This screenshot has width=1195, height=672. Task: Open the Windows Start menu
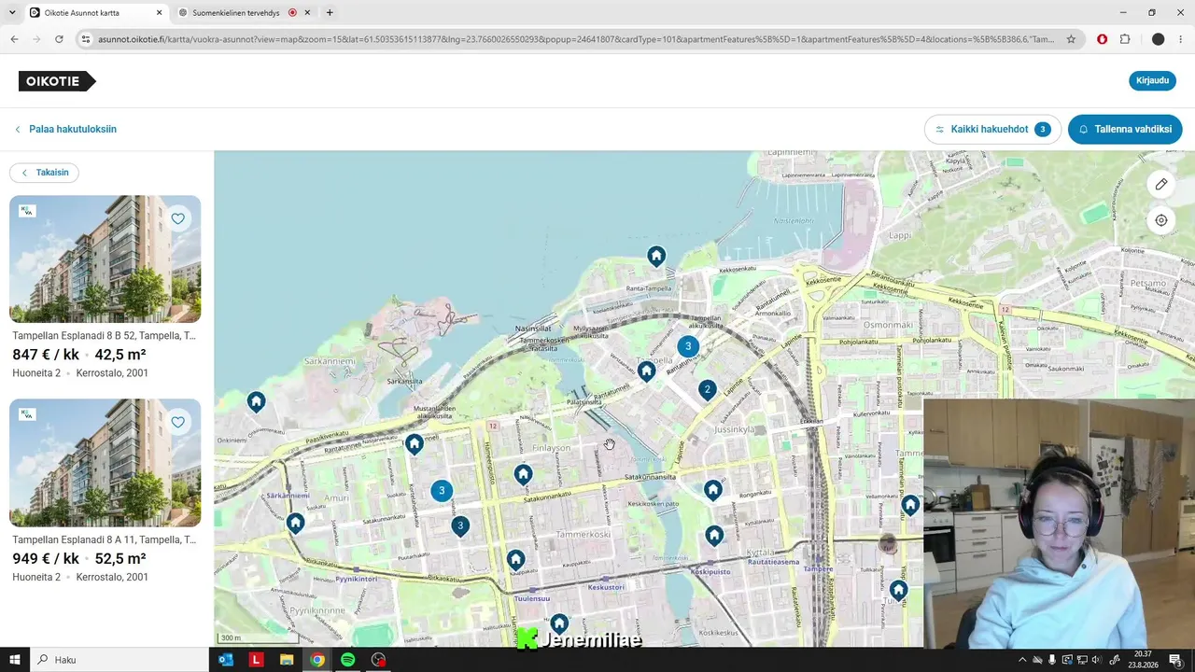[15, 660]
